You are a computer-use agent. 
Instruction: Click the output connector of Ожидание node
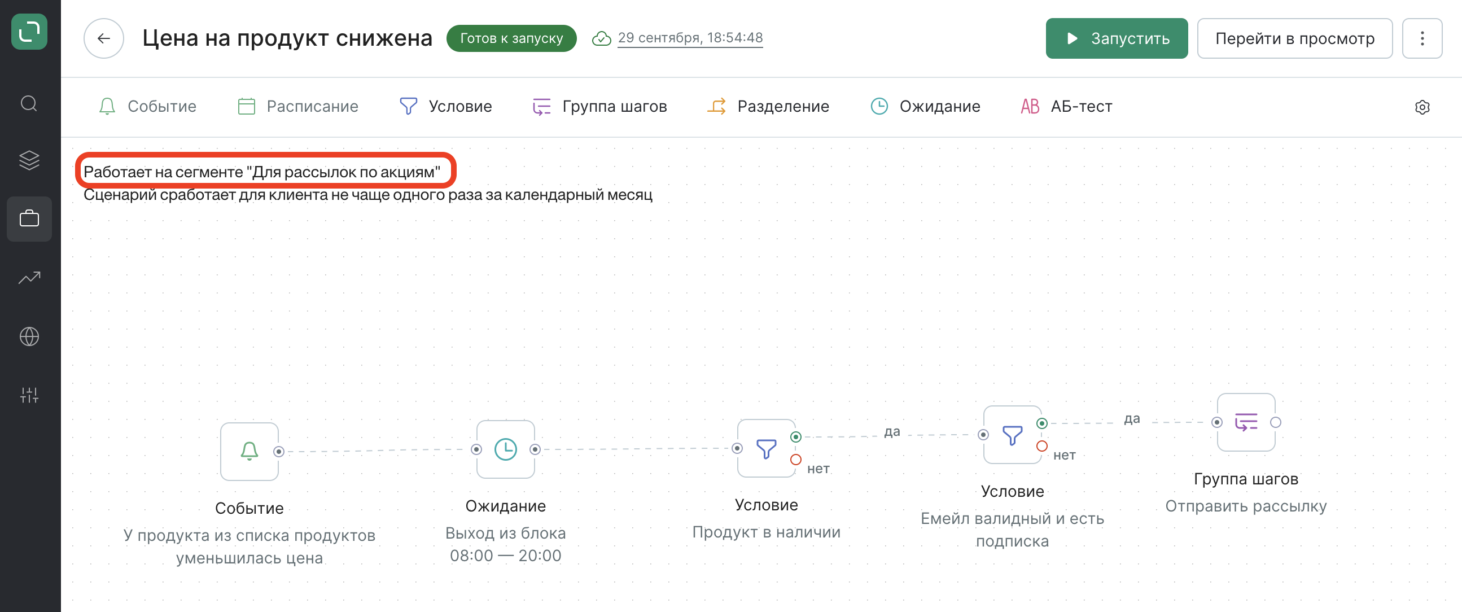(535, 449)
